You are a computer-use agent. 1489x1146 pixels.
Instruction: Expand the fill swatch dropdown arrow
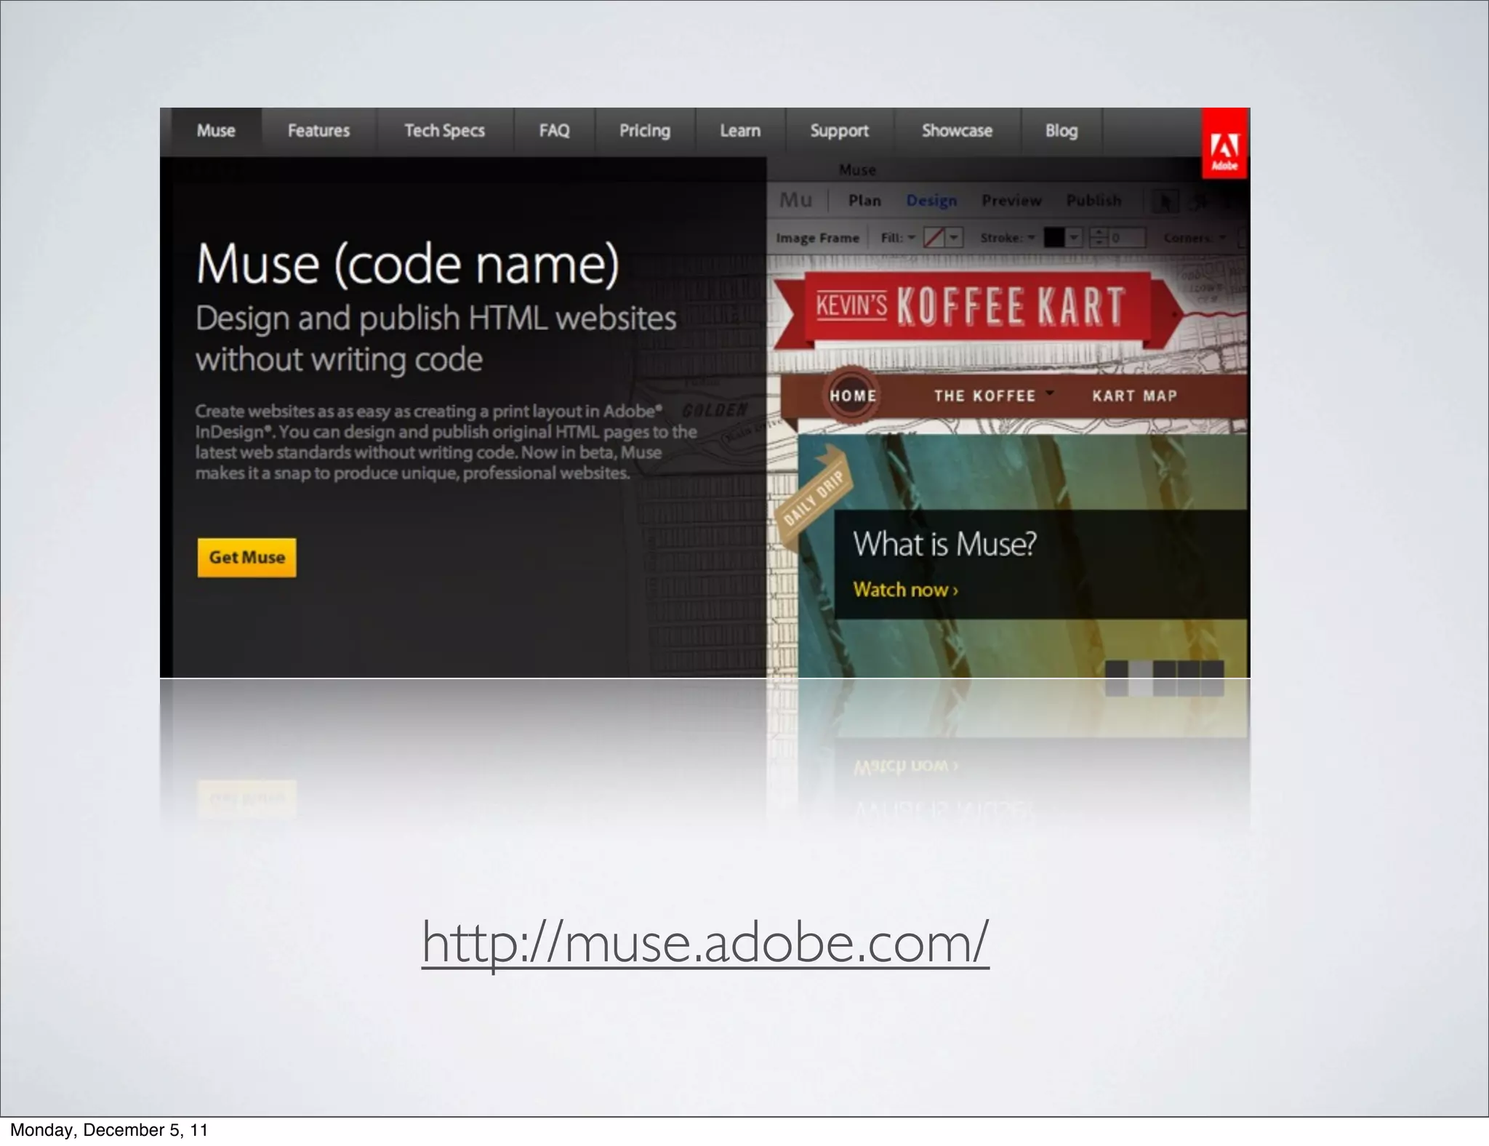point(954,238)
